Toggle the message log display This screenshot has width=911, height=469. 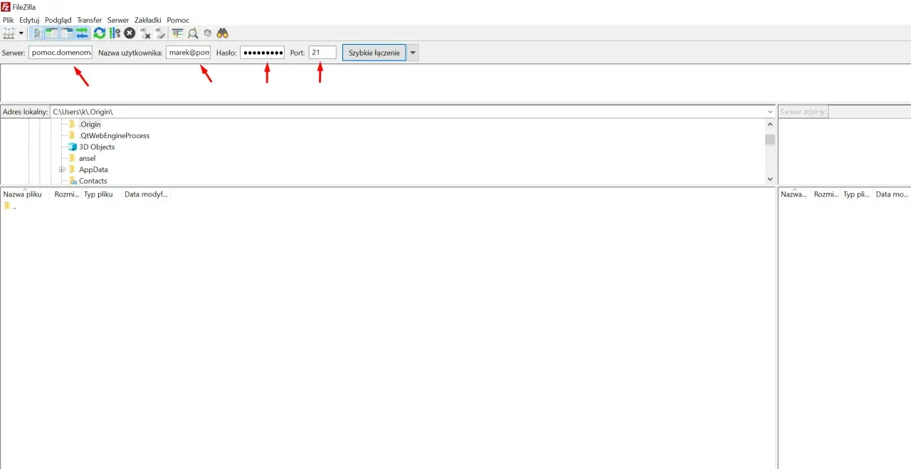37,33
